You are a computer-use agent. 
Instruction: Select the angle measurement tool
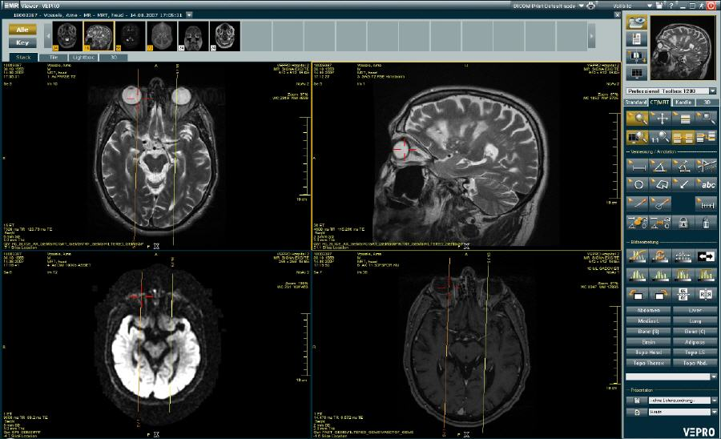tap(661, 167)
